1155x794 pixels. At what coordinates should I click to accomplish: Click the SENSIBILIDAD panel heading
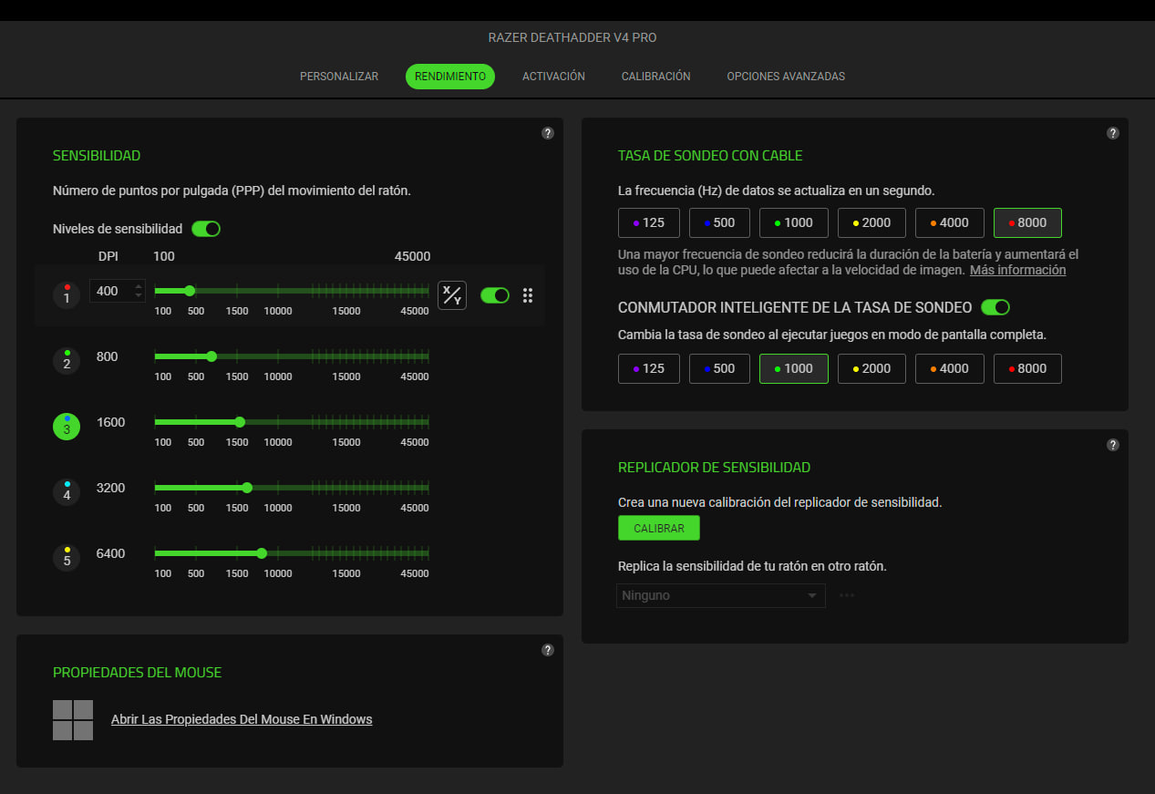point(97,156)
